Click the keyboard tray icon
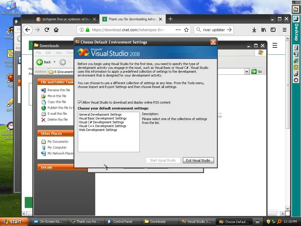301x226 pixels. coord(257,222)
